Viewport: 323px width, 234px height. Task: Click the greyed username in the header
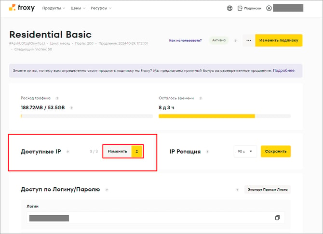pyautogui.click(x=288, y=8)
